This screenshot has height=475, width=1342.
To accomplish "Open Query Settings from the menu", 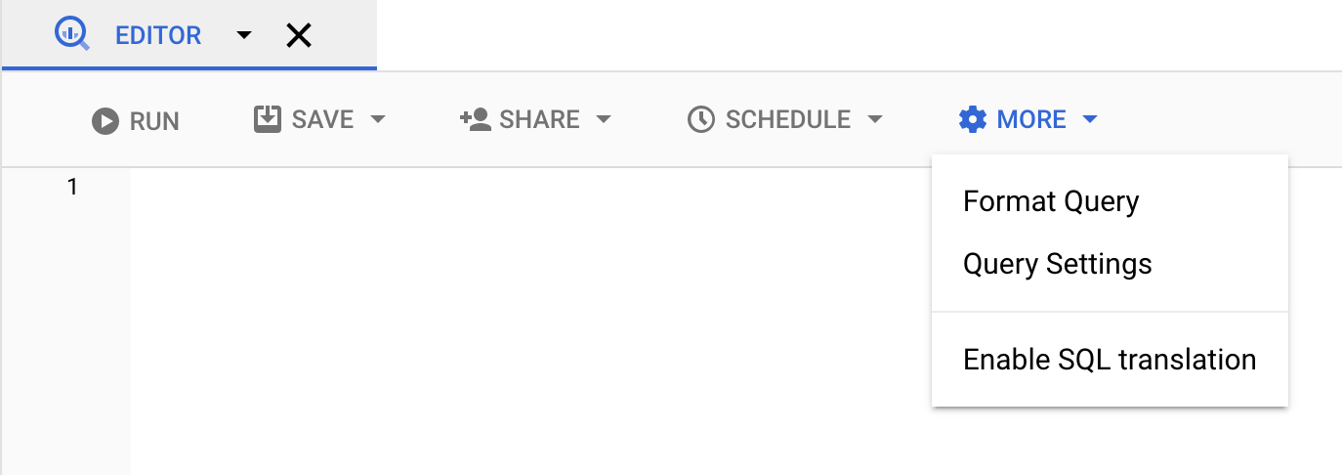I will click(1057, 264).
